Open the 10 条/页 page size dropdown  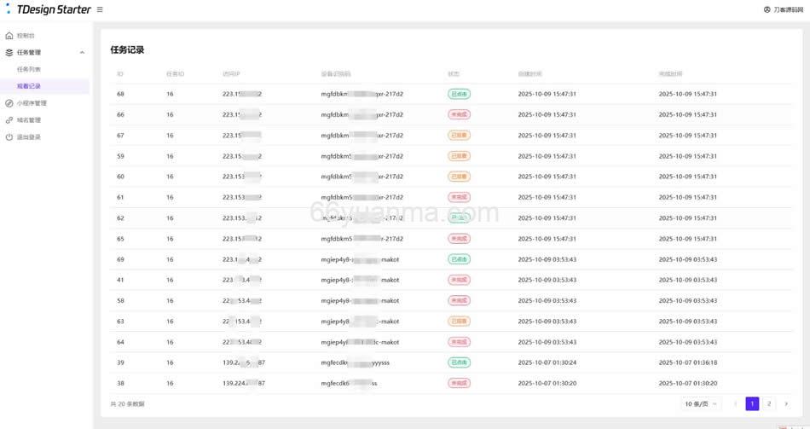(x=701, y=403)
